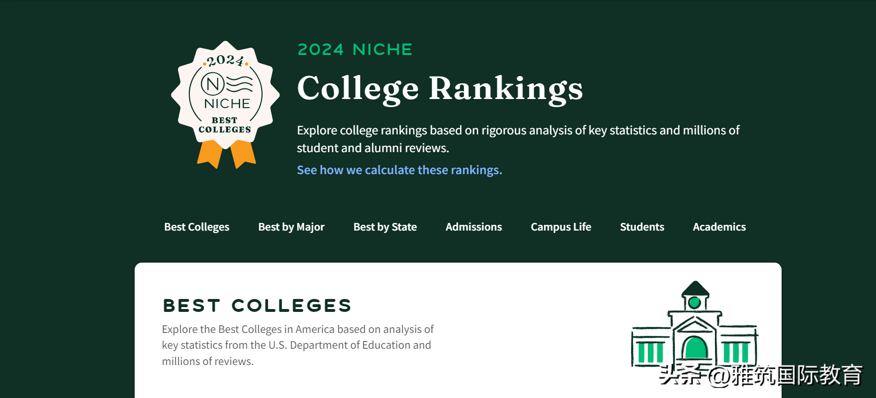Open the Campus Life tab

click(x=561, y=227)
